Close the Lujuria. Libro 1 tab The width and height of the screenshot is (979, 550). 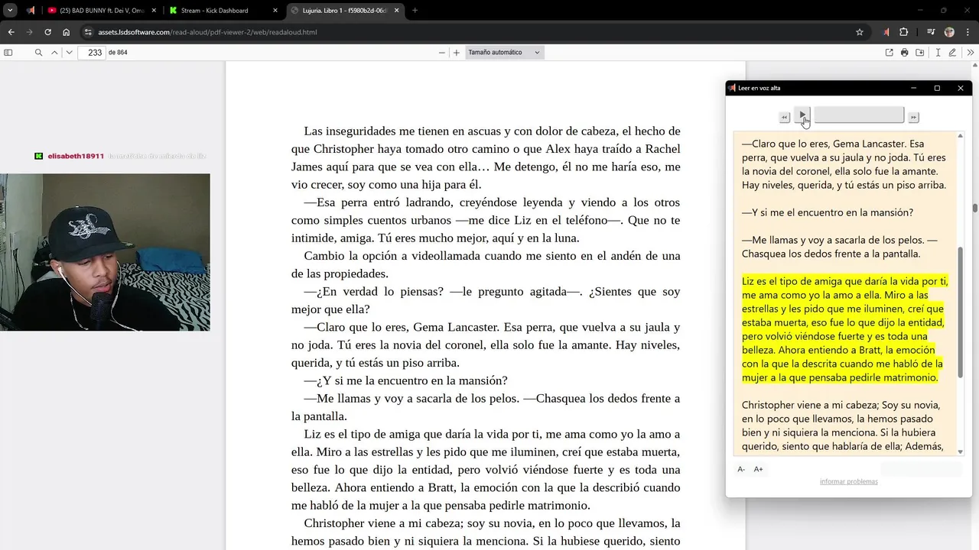click(398, 11)
